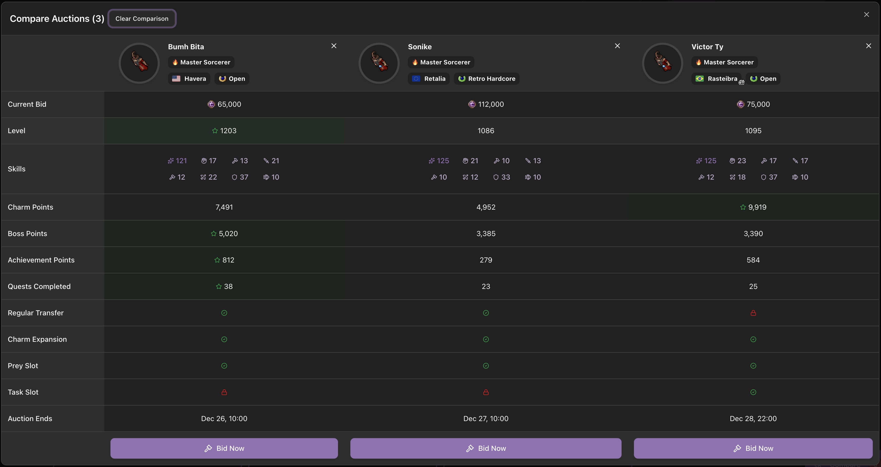
Task: Click Bumh Bita's shielding 37 skill
Action: 240,177
